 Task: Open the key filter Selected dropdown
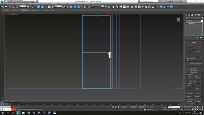[x=174, y=107]
